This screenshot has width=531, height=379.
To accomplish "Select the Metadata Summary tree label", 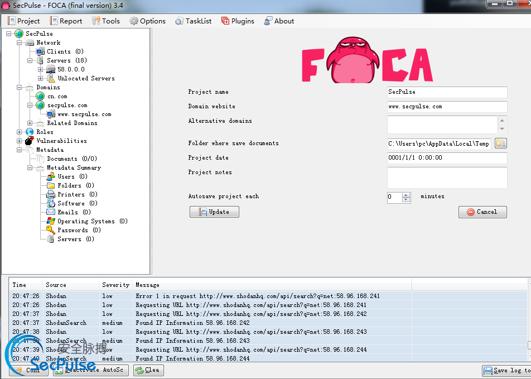I will (74, 167).
